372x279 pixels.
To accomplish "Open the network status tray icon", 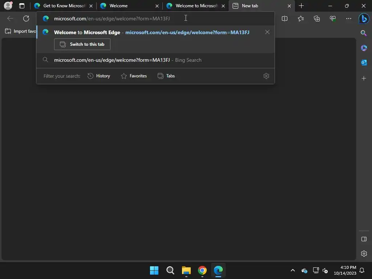I will (316, 270).
